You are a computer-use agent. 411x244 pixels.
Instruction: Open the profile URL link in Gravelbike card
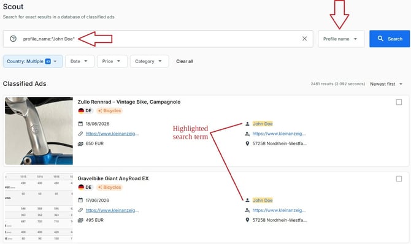[279, 210]
